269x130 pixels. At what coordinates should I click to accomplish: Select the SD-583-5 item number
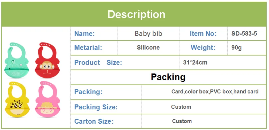(244, 34)
